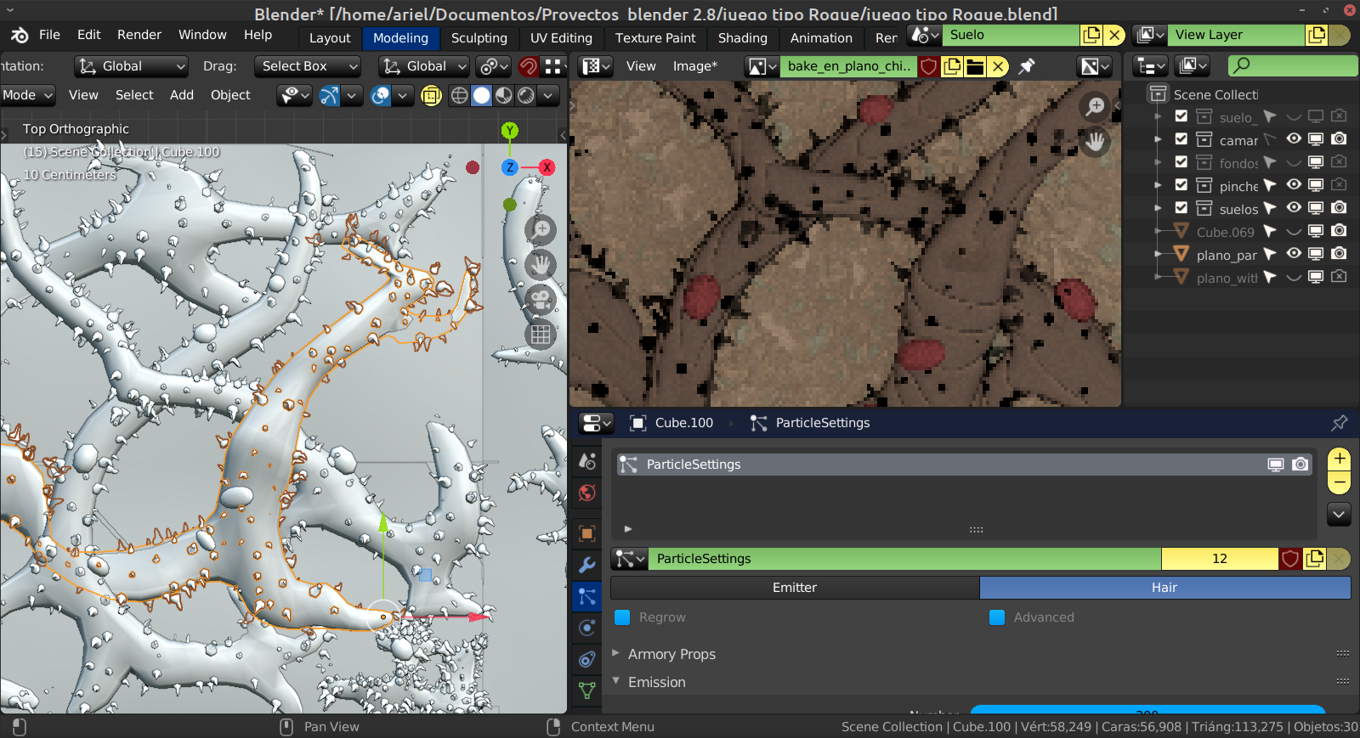Open the Modifiers wrench tab
The width and height of the screenshot is (1360, 738).
tap(586, 565)
